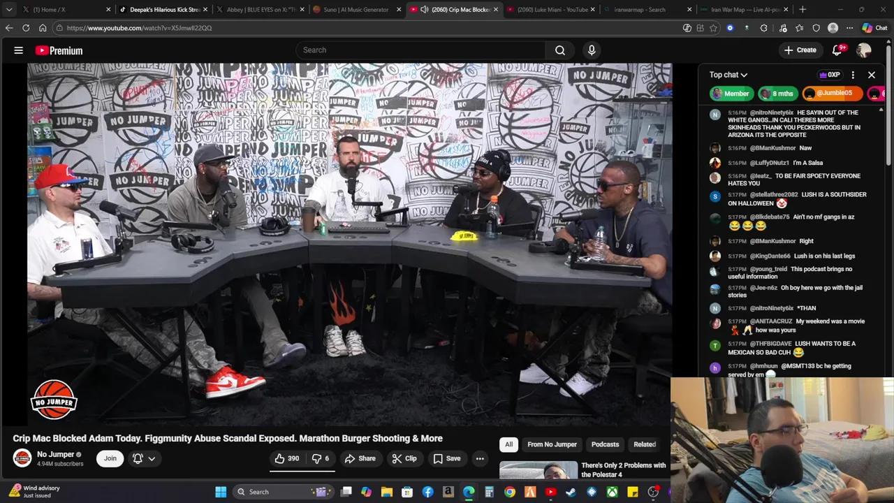Click the 8 mths membership chip

777,94
